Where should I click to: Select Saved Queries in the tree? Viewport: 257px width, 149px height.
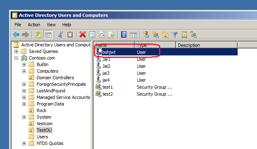[43, 51]
